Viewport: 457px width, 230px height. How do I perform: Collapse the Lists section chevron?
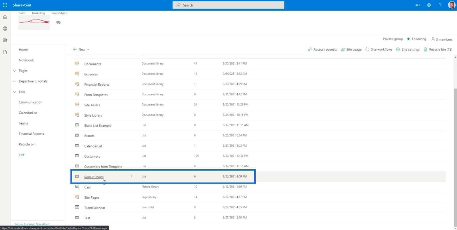pyautogui.click(x=14, y=92)
